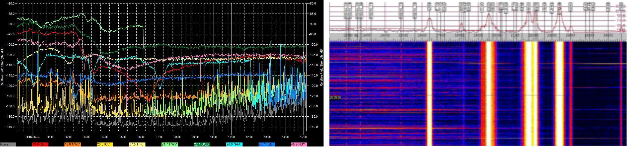The height and width of the screenshot is (149, 630).
Task: Click the 12:00 time axis label
Action: (249, 137)
